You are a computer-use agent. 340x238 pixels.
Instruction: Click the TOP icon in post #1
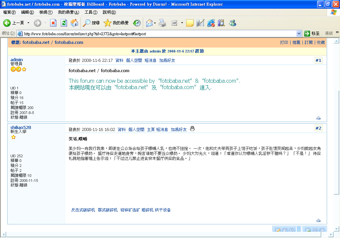(x=318, y=118)
